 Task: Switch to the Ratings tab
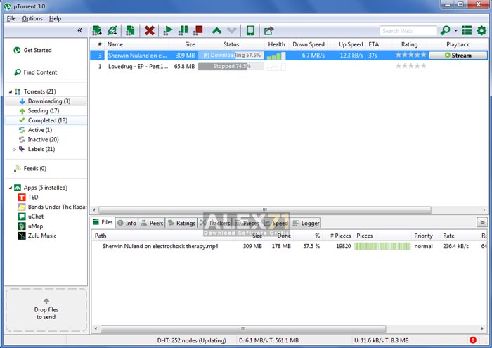(181, 223)
